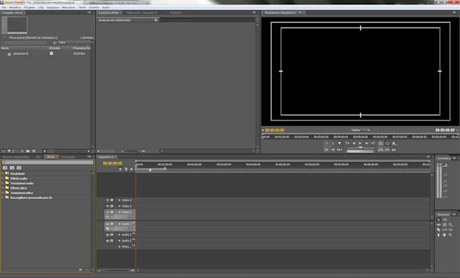This screenshot has width=460, height=278.
Task: Click the Extract button in Program monitor
Action: coord(387,150)
